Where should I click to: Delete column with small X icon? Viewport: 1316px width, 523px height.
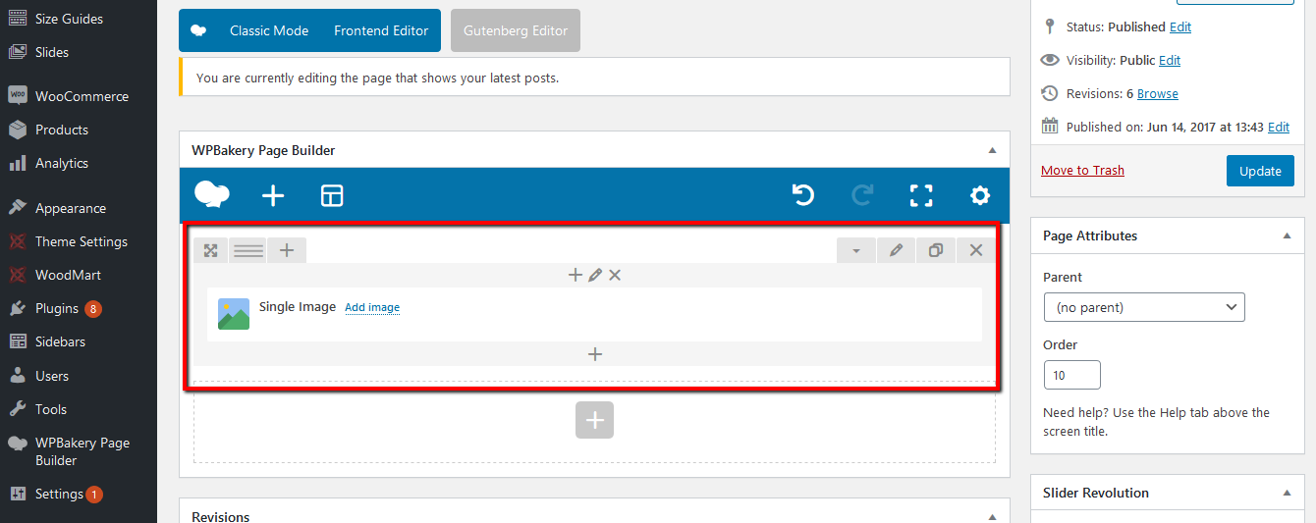click(615, 275)
